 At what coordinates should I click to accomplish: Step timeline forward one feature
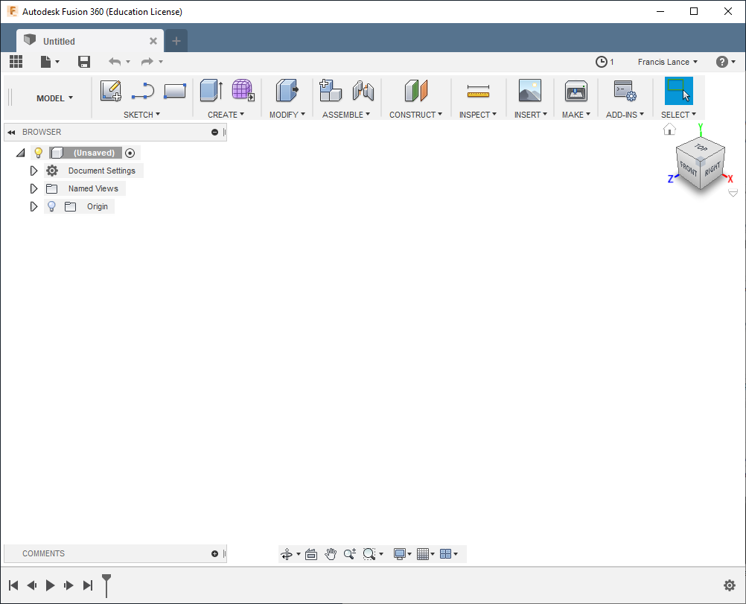pos(68,585)
